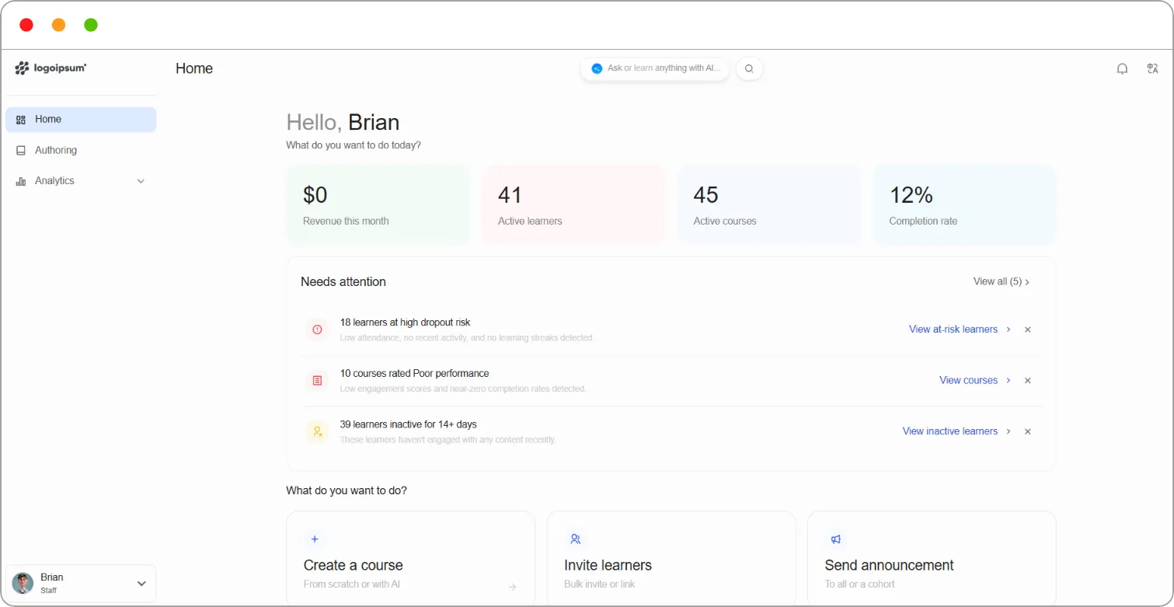
Task: Click the 'Hello, Brian' greeting text
Action: click(x=343, y=122)
